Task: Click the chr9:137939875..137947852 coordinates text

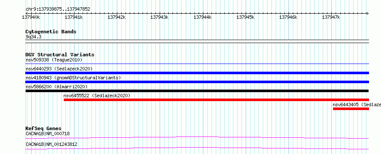Action: [x=58, y=9]
